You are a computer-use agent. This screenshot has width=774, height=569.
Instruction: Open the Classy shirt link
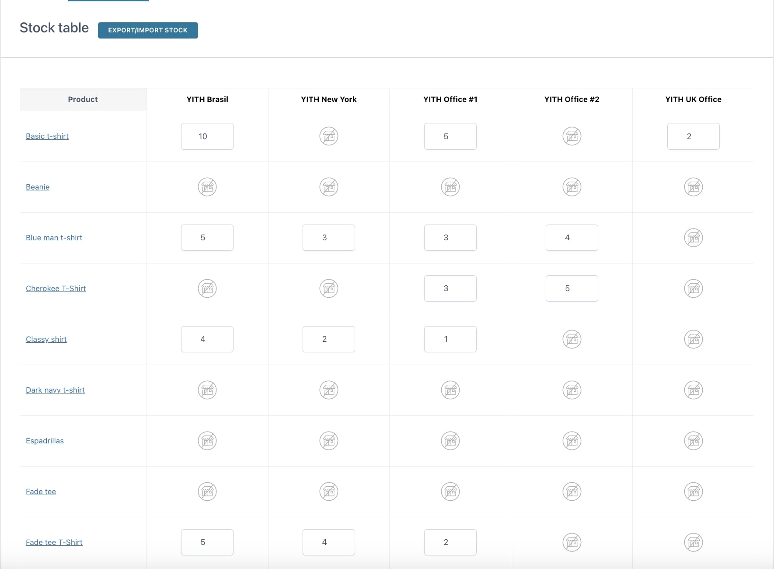46,339
